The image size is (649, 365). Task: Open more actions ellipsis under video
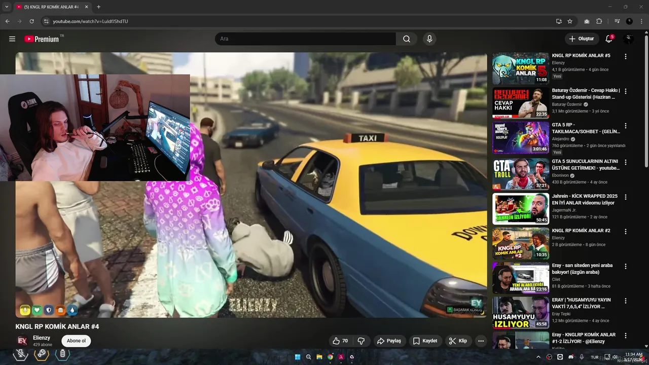point(481,341)
